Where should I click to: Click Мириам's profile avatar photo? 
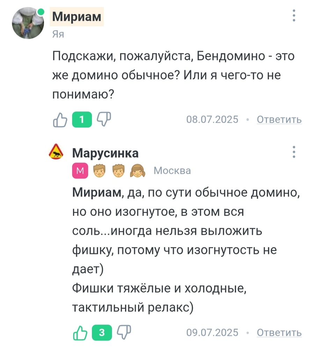click(28, 23)
